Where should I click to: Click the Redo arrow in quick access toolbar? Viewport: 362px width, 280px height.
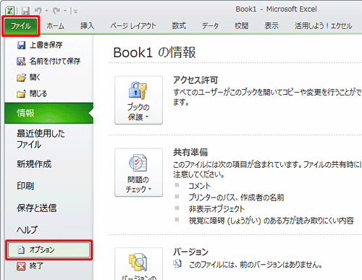[56, 11]
